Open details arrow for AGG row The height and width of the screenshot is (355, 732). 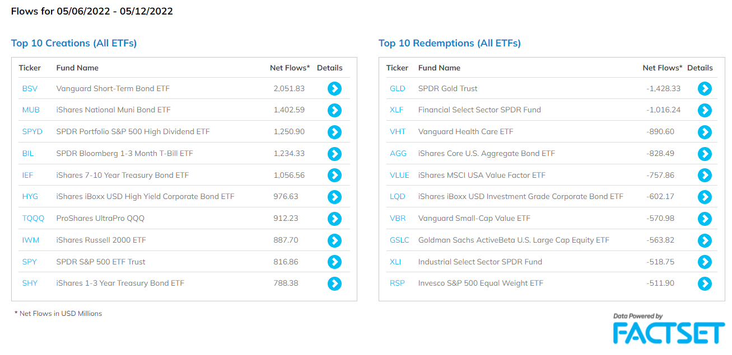tap(705, 154)
